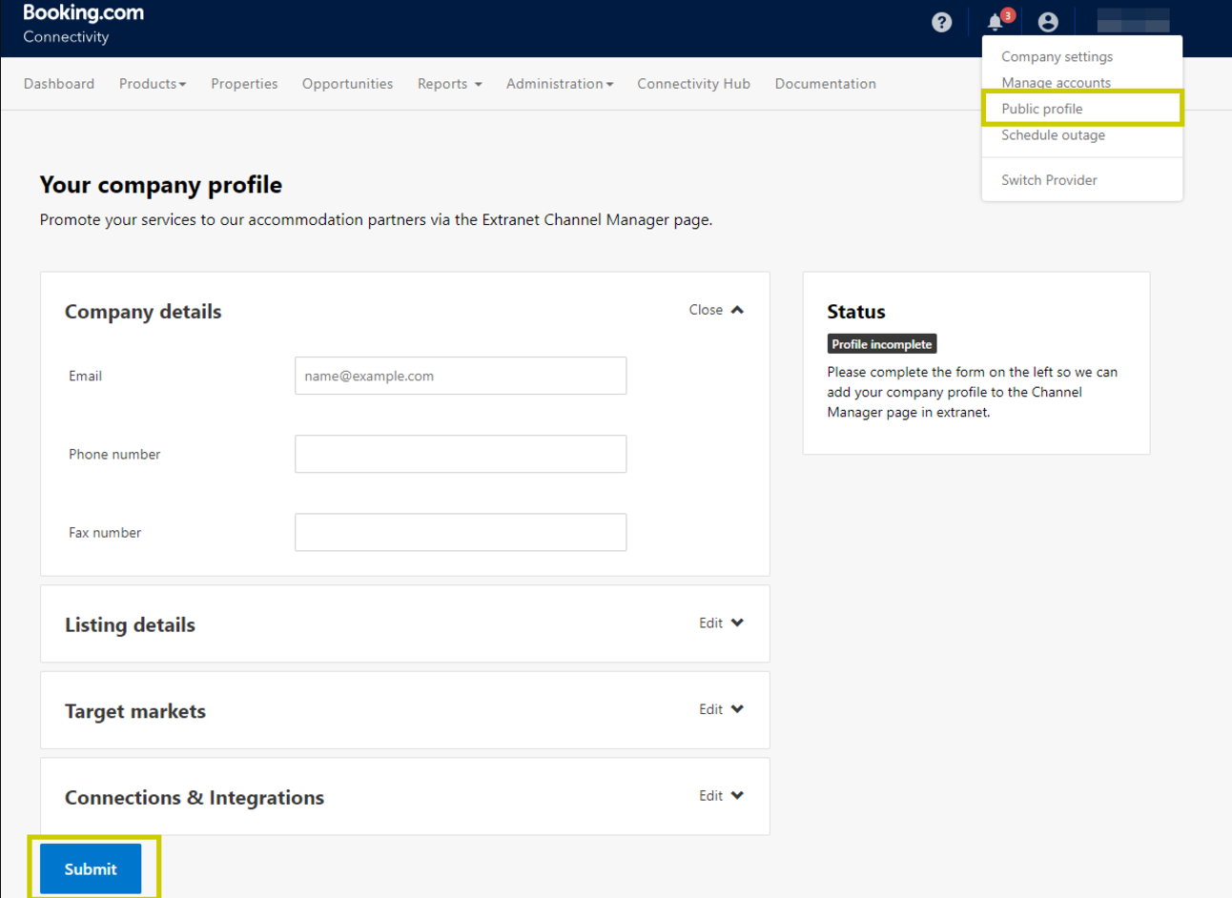Collapse the Company details section
Viewport: 1232px width, 898px height.
coord(716,310)
